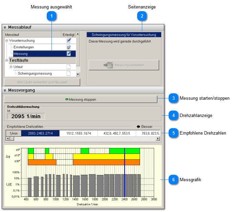The width and height of the screenshot is (235, 212).
Task: Click the Voruntersuchung completed status icon
Action: click(68, 41)
